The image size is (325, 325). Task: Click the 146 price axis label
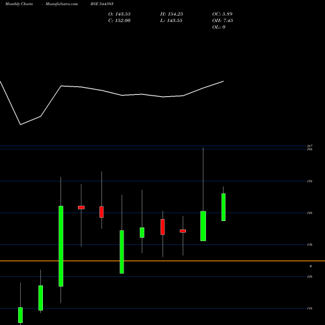coord(310,213)
